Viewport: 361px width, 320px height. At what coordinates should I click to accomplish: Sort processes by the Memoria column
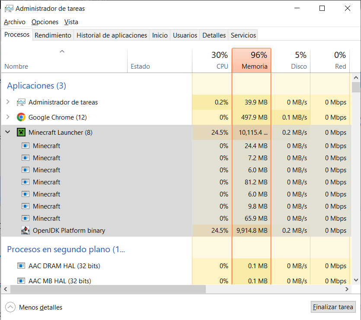(x=252, y=60)
